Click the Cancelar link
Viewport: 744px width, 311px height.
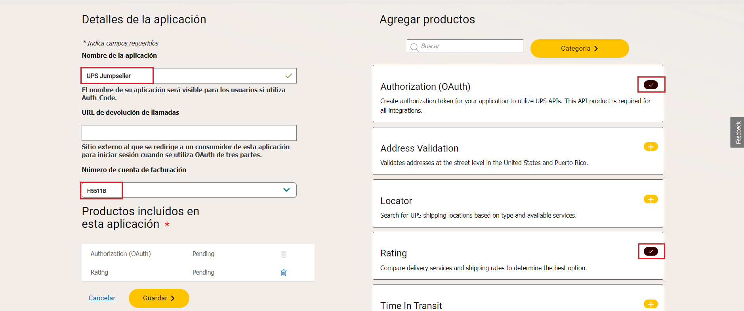click(102, 298)
